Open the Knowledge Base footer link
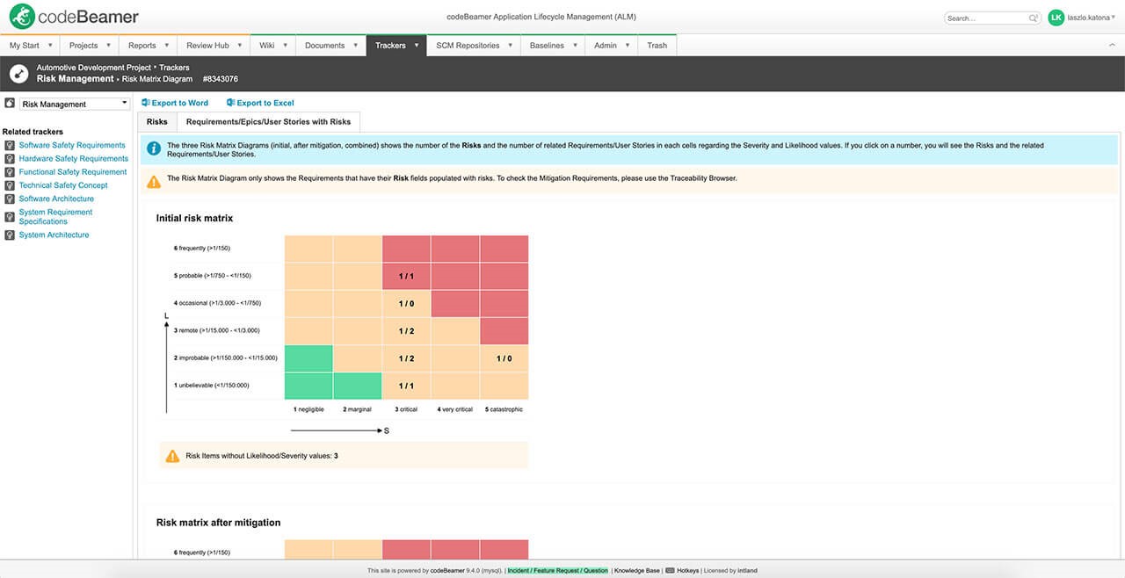 (x=637, y=571)
